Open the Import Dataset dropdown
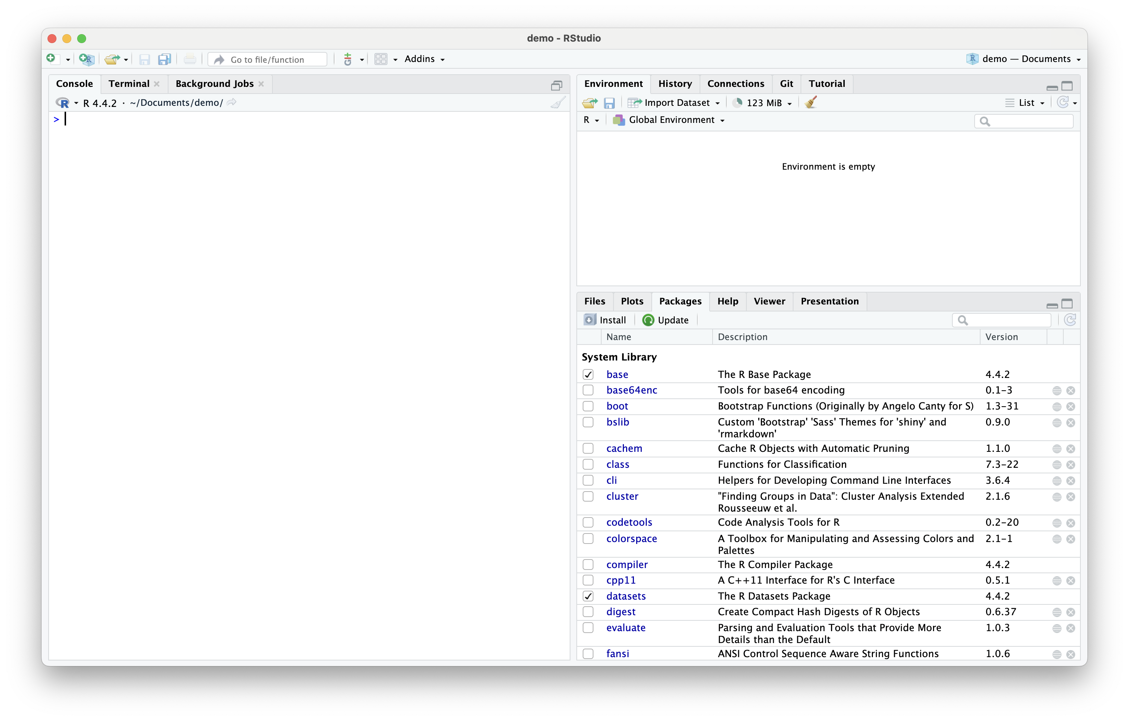Screen dimensions: 1129x721 (x=676, y=103)
